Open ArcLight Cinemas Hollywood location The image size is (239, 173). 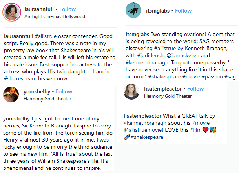point(55,17)
